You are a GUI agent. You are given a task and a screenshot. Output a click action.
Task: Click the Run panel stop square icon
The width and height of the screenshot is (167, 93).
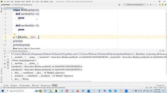pyautogui.click(x=5, y=60)
